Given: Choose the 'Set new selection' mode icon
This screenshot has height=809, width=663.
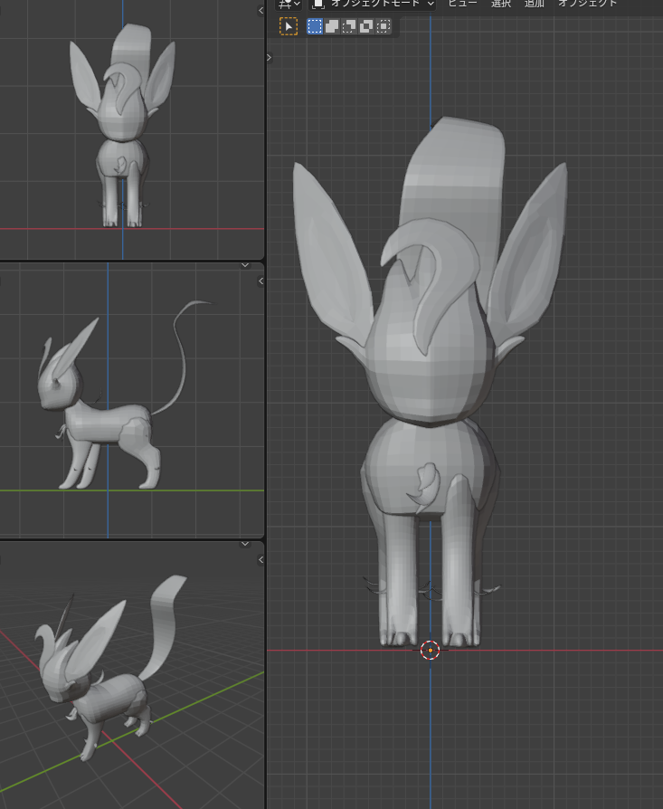Looking at the screenshot, I should (315, 26).
